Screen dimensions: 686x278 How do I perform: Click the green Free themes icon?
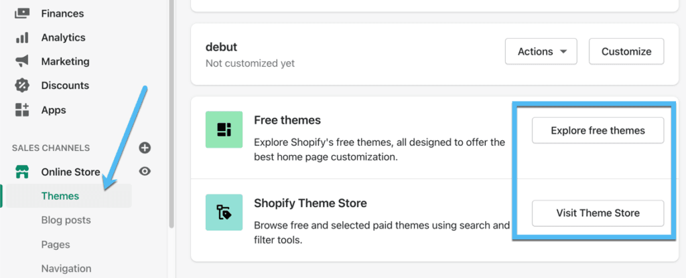tap(224, 129)
